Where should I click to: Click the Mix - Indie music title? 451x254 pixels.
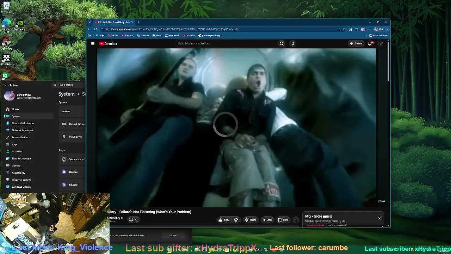click(x=319, y=216)
